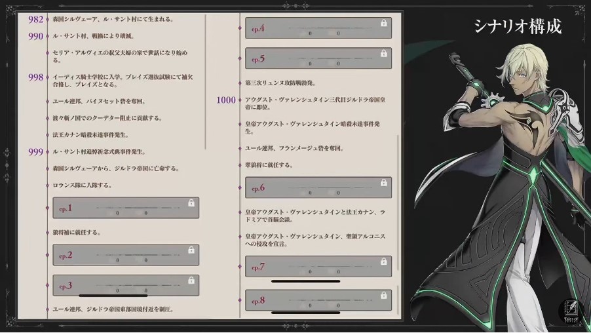Select entry 'ロランス隊に入隊する。'
The width and height of the screenshot is (591, 333).
pos(82,185)
